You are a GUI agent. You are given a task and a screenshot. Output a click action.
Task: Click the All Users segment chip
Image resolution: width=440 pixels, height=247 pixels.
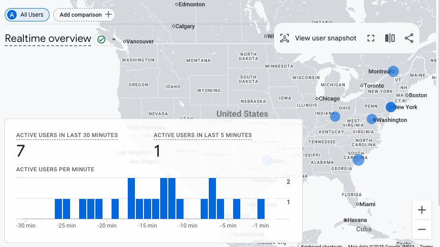pyautogui.click(x=27, y=15)
